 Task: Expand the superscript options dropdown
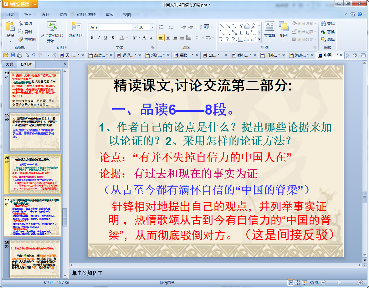[139, 38]
